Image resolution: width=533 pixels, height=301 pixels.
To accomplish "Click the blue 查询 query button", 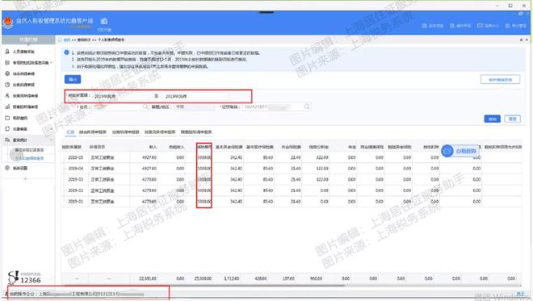I will pos(492,119).
